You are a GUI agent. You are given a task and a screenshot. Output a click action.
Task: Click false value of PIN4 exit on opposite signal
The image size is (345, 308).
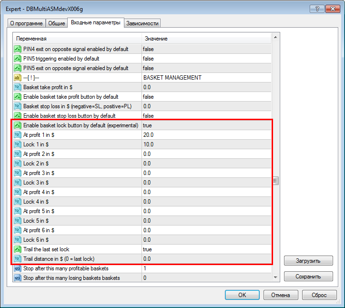tap(148, 49)
